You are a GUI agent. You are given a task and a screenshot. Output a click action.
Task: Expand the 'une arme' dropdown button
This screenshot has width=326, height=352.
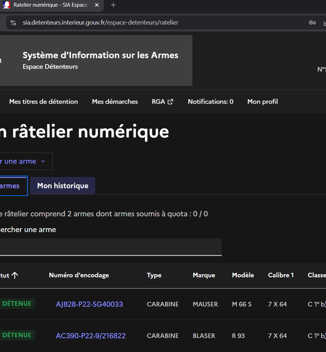click(x=23, y=161)
